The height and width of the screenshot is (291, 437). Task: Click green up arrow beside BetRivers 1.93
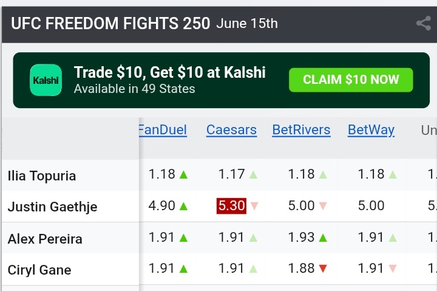tap(323, 238)
